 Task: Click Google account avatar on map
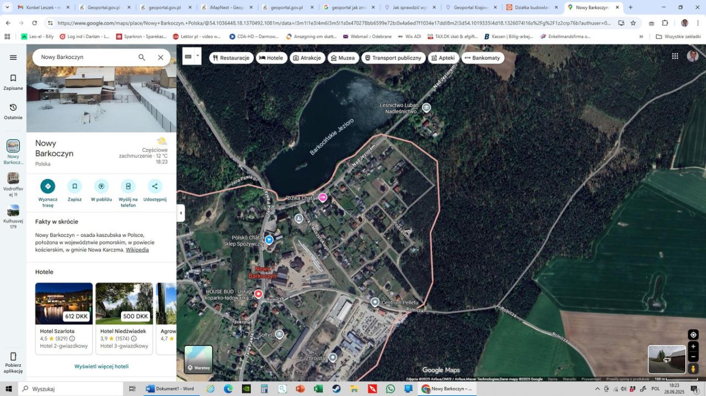[x=693, y=56]
